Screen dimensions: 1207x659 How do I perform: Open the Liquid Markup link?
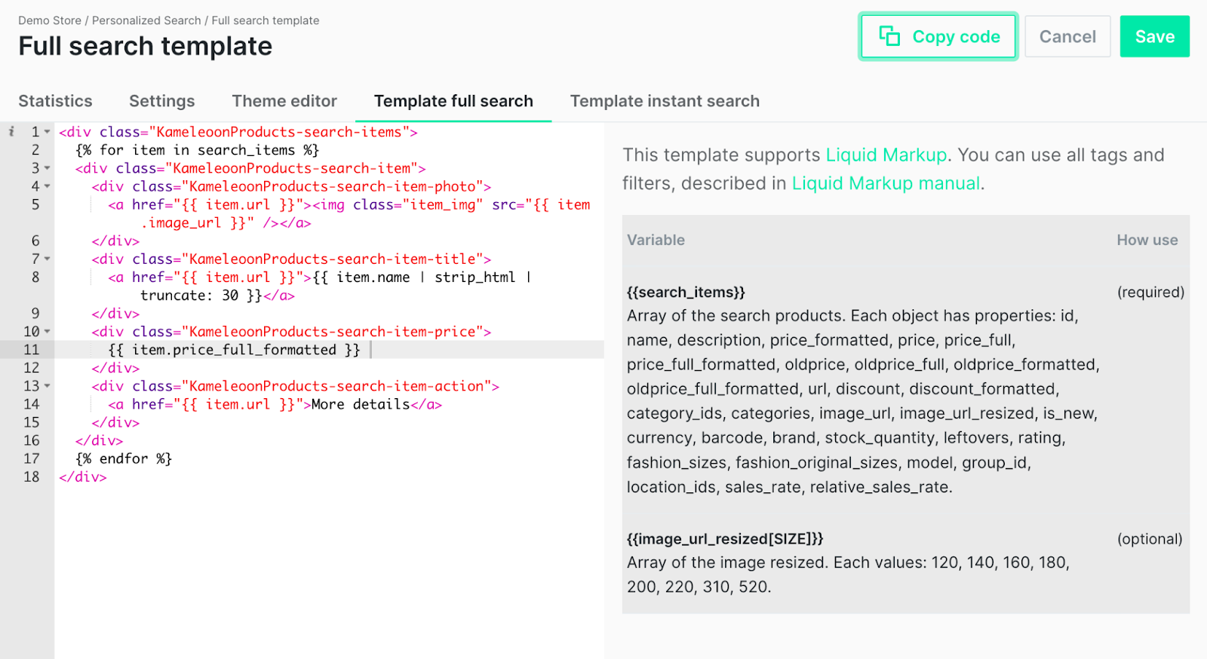point(886,155)
